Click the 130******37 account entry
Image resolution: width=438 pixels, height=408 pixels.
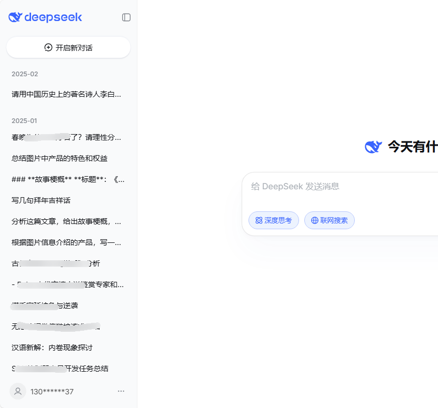pos(53,391)
